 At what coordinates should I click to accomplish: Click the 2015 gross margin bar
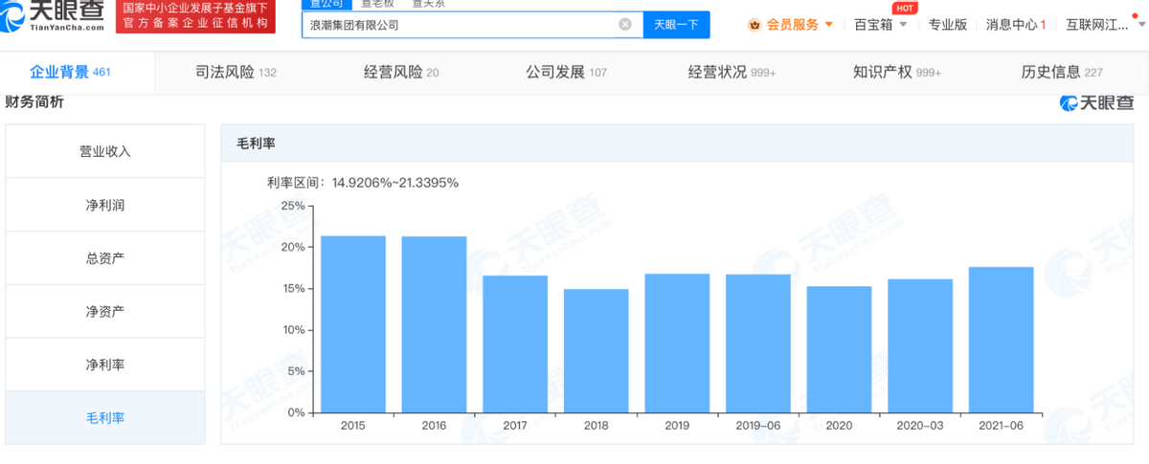click(x=353, y=324)
